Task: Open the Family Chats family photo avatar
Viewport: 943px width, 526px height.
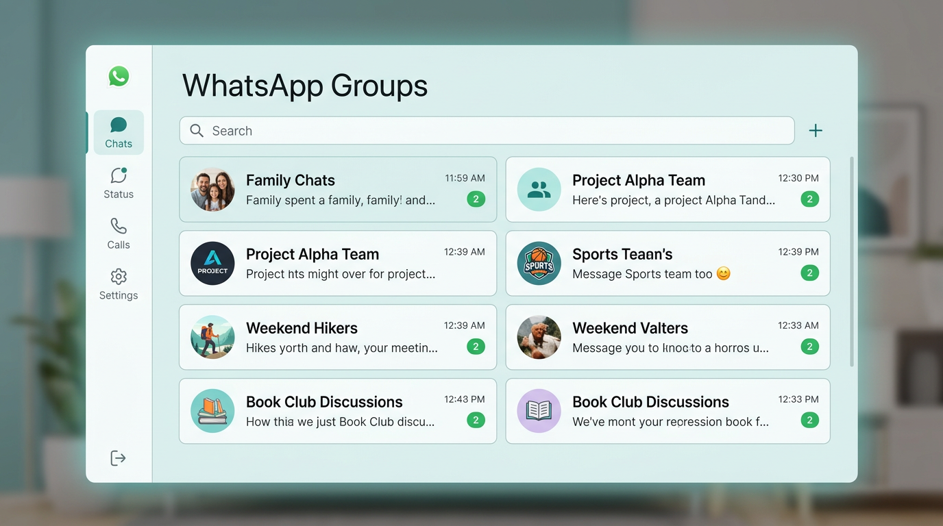Action: pyautogui.click(x=212, y=190)
